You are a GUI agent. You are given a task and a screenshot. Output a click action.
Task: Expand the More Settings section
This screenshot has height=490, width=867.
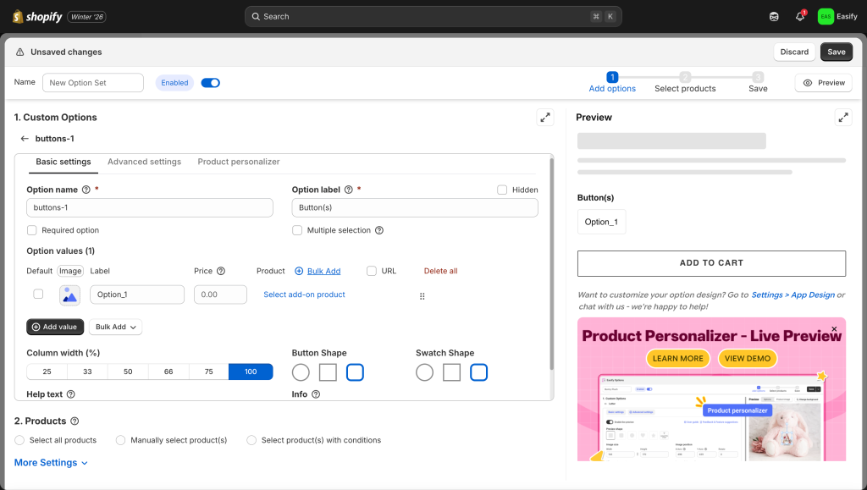point(51,463)
